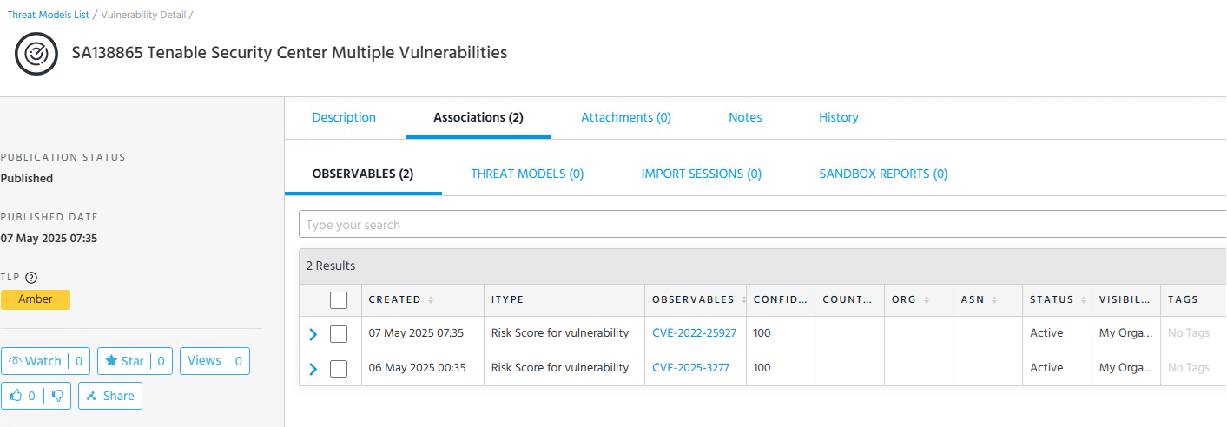Open the CVE-2025-3277 observable link
The image size is (1227, 427).
tap(690, 367)
